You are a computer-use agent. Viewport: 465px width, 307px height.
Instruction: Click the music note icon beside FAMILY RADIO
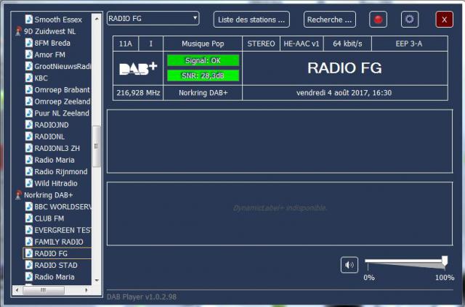[x=29, y=242]
